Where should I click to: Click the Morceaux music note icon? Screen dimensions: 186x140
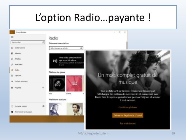click(12, 65)
